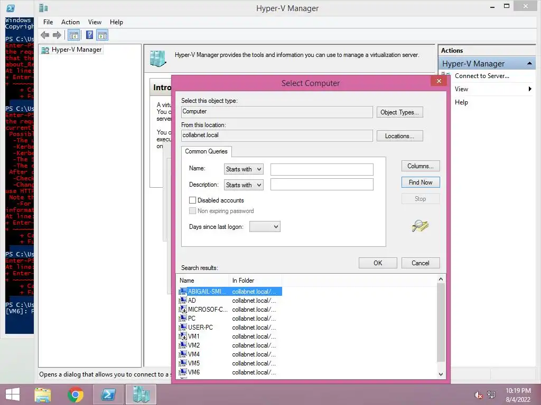Screen dimensions: 541x405
Task: Click Connect to Server in Actions pane
Action: [482, 76]
